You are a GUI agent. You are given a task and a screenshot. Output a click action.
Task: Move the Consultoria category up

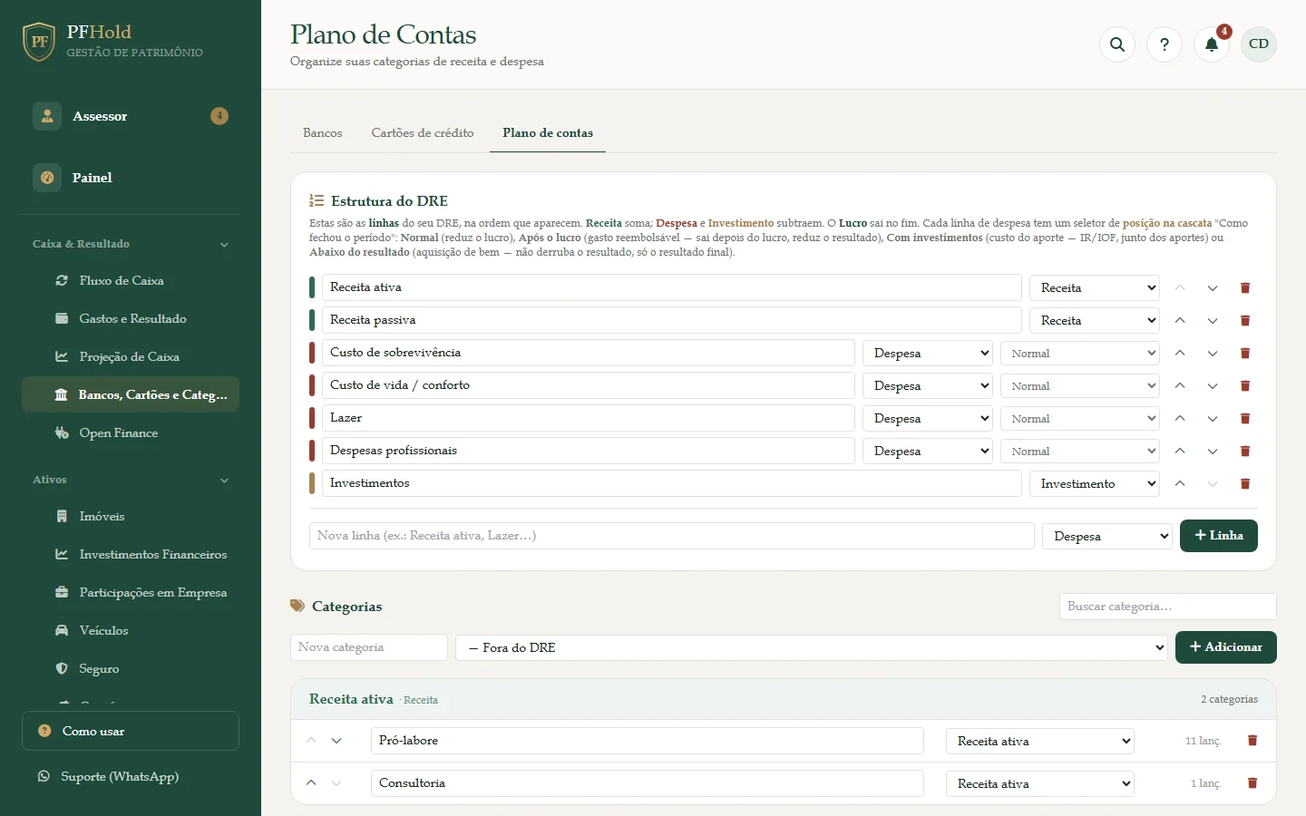click(311, 783)
